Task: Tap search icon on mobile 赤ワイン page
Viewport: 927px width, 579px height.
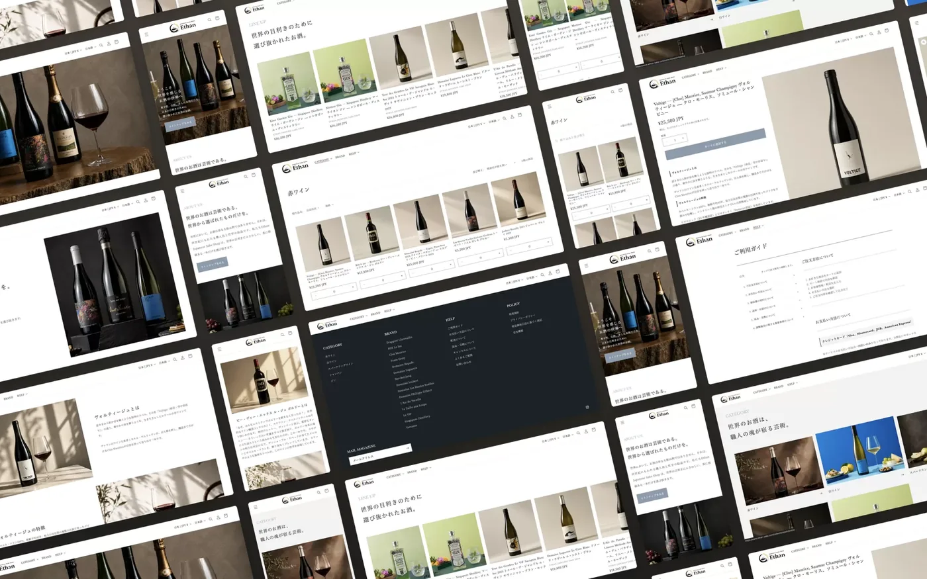Action: pyautogui.click(x=612, y=92)
